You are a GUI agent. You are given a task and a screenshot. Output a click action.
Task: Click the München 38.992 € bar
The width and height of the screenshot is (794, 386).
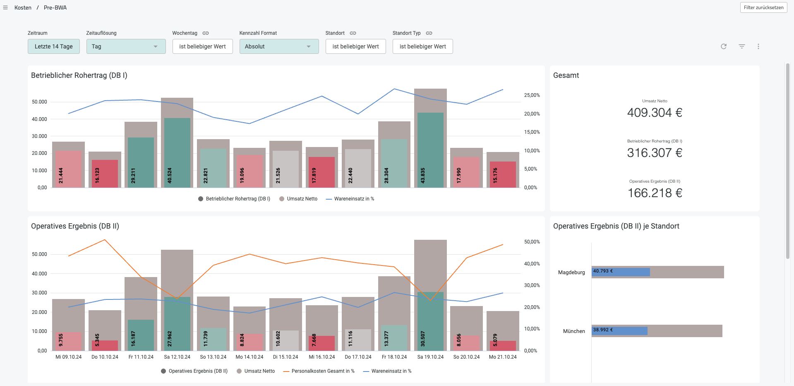coord(619,331)
